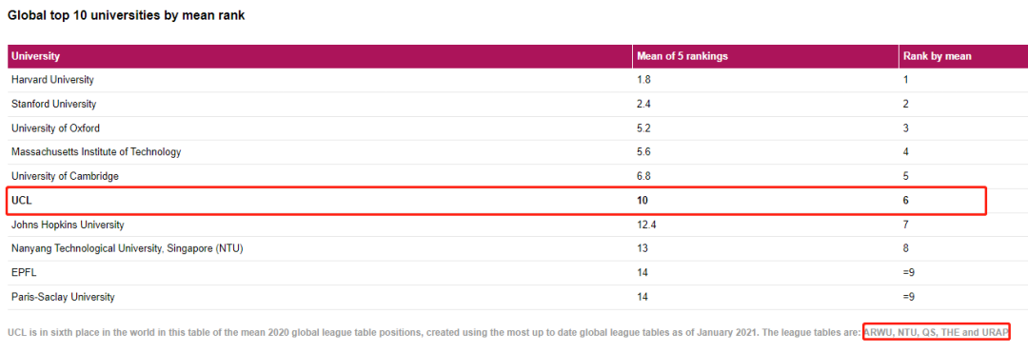
Task: Click the highlighted UCL row name
Action: click(21, 201)
